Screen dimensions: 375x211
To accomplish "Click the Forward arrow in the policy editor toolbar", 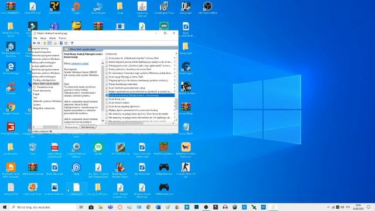I will [39, 43].
